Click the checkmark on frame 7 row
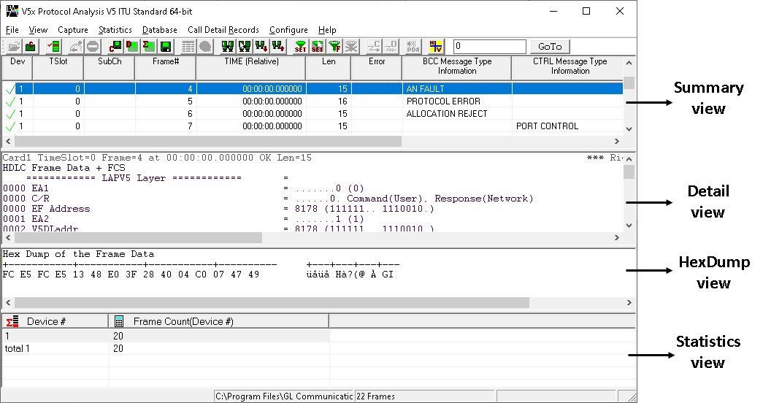763x403 pixels. 10,126
